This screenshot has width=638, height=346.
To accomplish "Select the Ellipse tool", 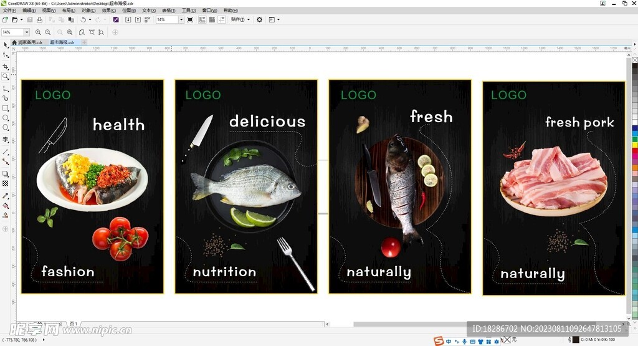I will coord(6,118).
